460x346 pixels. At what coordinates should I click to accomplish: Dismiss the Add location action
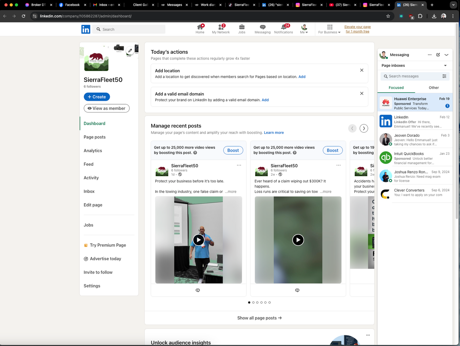coord(362,70)
